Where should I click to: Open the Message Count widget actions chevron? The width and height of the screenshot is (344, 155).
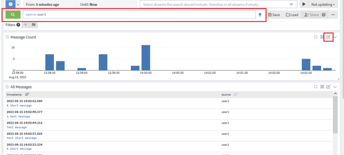[335, 37]
